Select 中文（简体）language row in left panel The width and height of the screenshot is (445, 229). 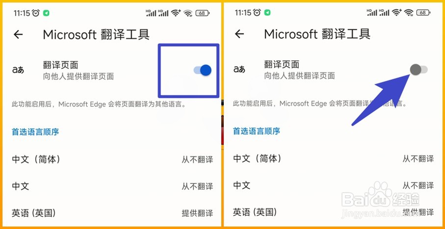tap(112, 159)
